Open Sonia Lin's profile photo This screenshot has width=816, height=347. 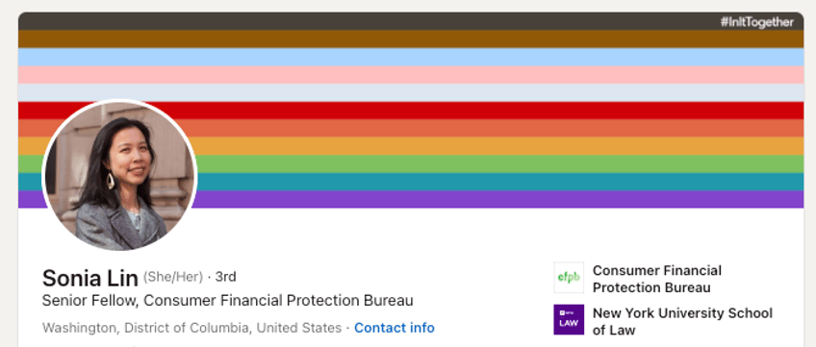point(119,175)
